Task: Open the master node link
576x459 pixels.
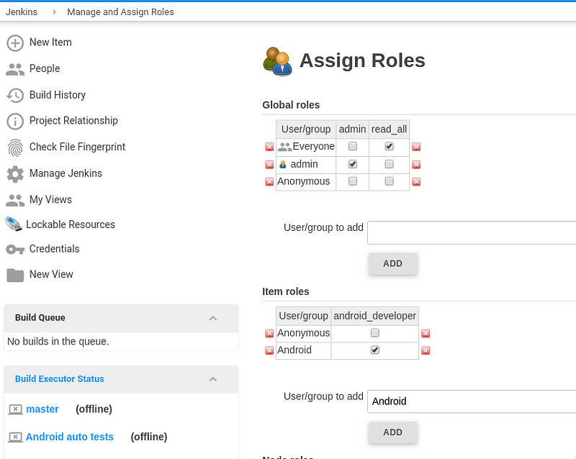Action: tap(42, 409)
